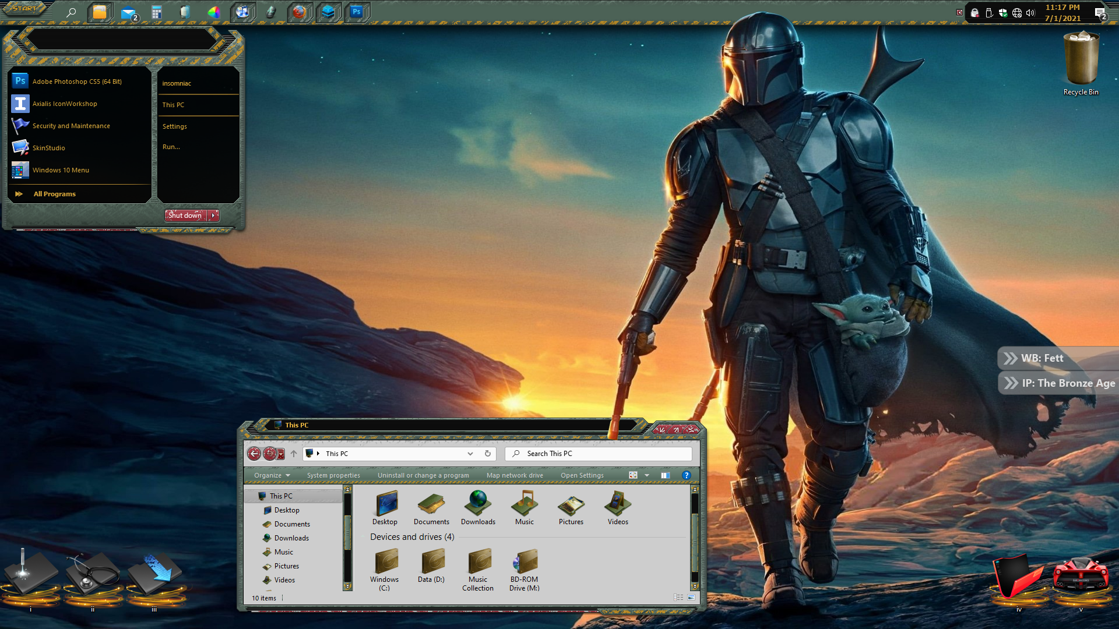Refresh the This PC view
The width and height of the screenshot is (1119, 629).
point(488,454)
